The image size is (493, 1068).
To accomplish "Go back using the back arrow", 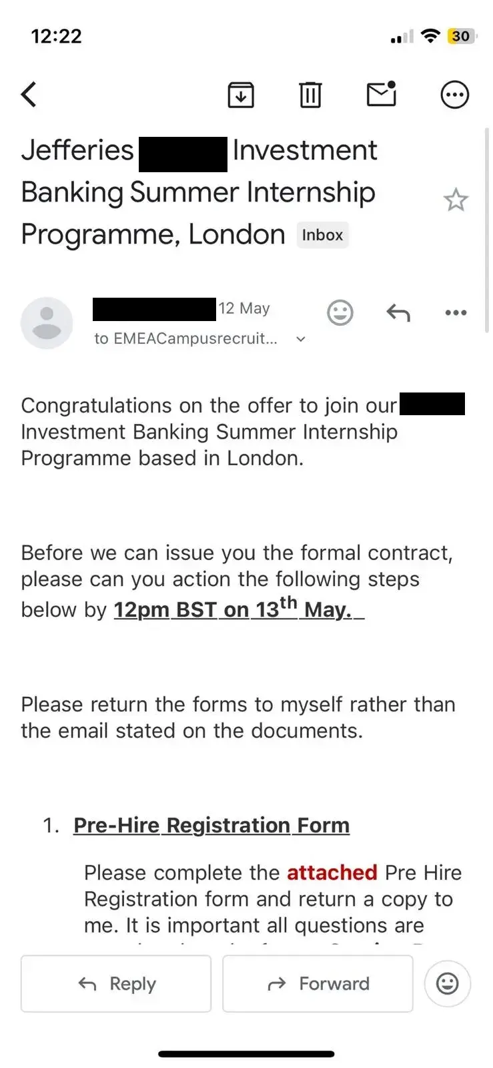I will pos(29,95).
